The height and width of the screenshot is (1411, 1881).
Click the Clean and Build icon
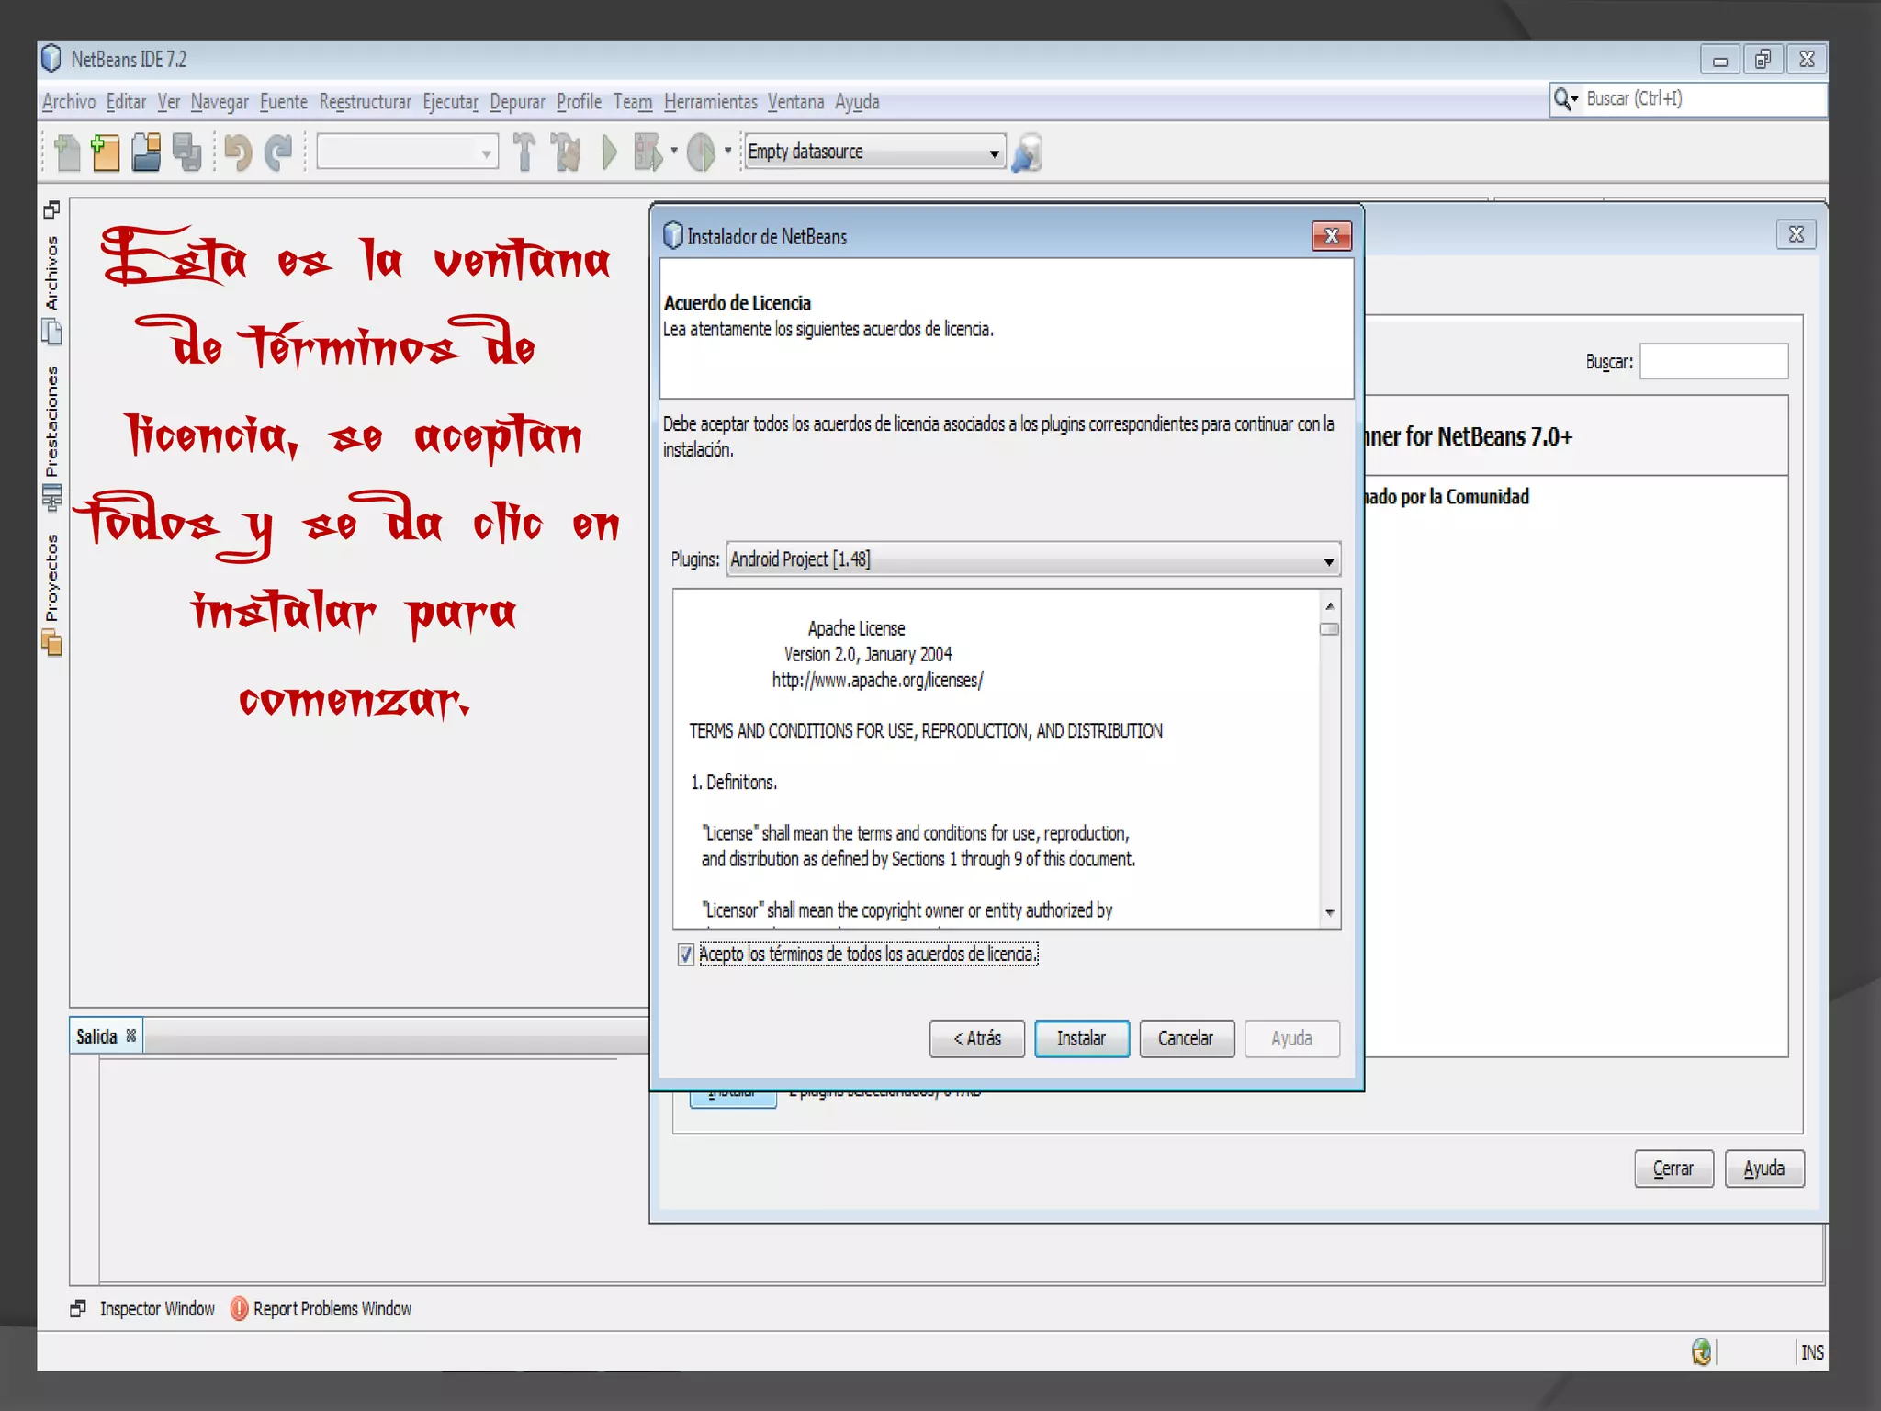[x=567, y=152]
